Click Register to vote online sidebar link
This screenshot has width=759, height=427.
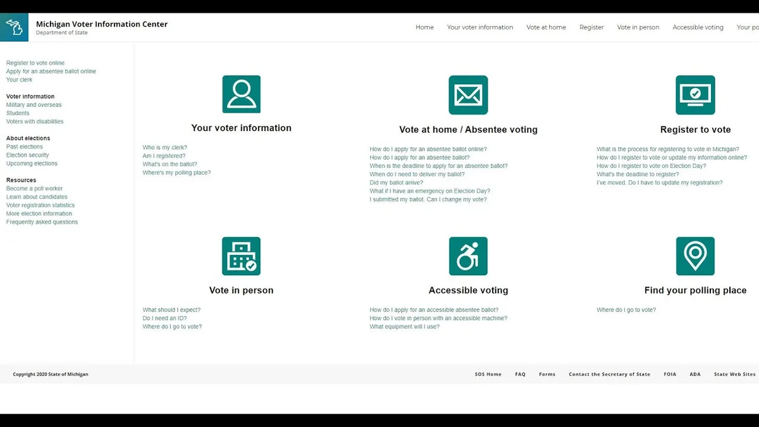click(x=35, y=63)
